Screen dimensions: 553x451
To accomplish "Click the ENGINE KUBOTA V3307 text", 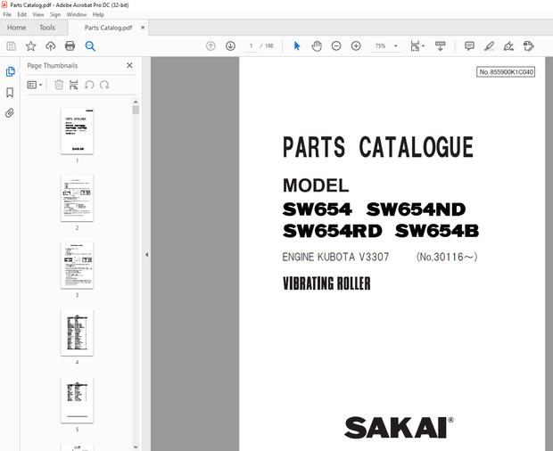I will click(x=335, y=257).
